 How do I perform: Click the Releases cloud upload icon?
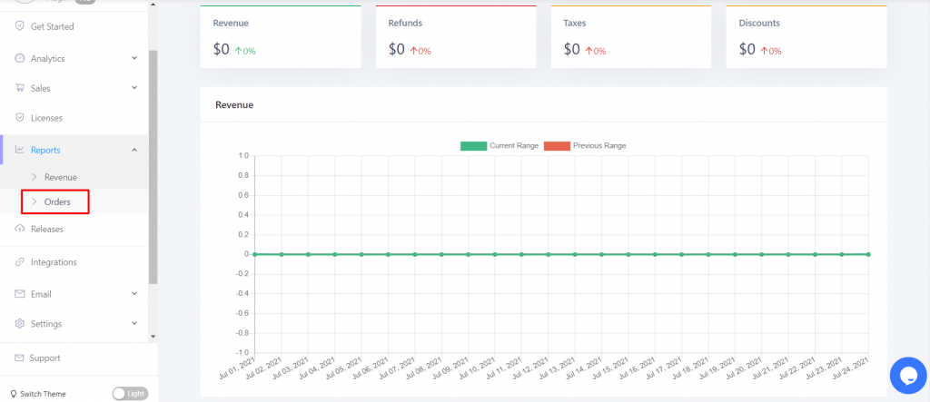tap(20, 229)
